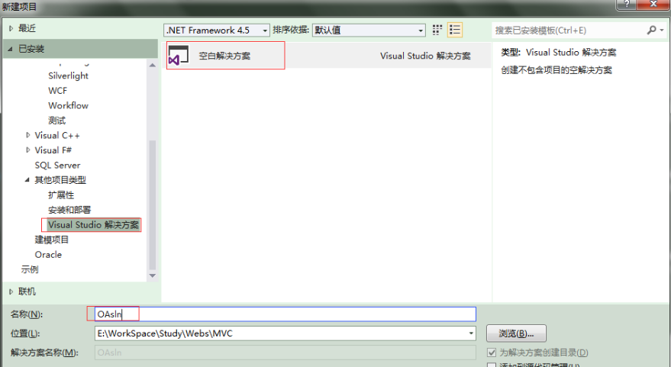Screen dimensions: 671x367
Task: Collapse the 其他项目类型 node
Action: [27, 180]
